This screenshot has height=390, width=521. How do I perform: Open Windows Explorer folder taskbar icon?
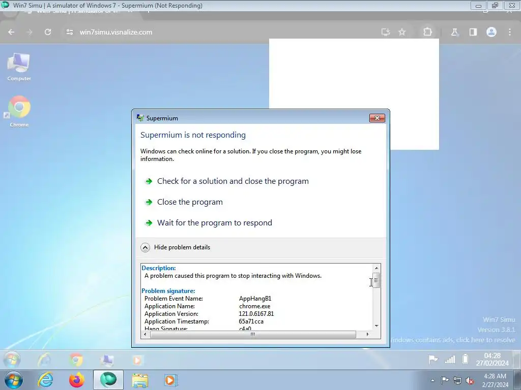(140, 380)
